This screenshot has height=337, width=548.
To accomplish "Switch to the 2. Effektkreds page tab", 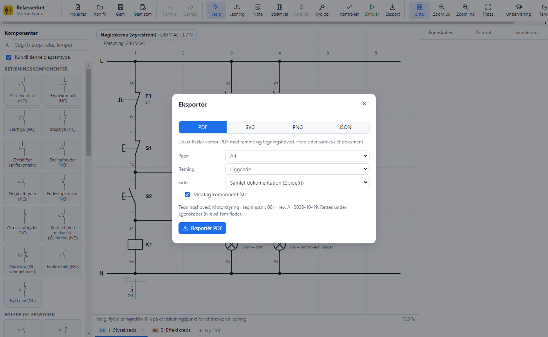I will 171,330.
